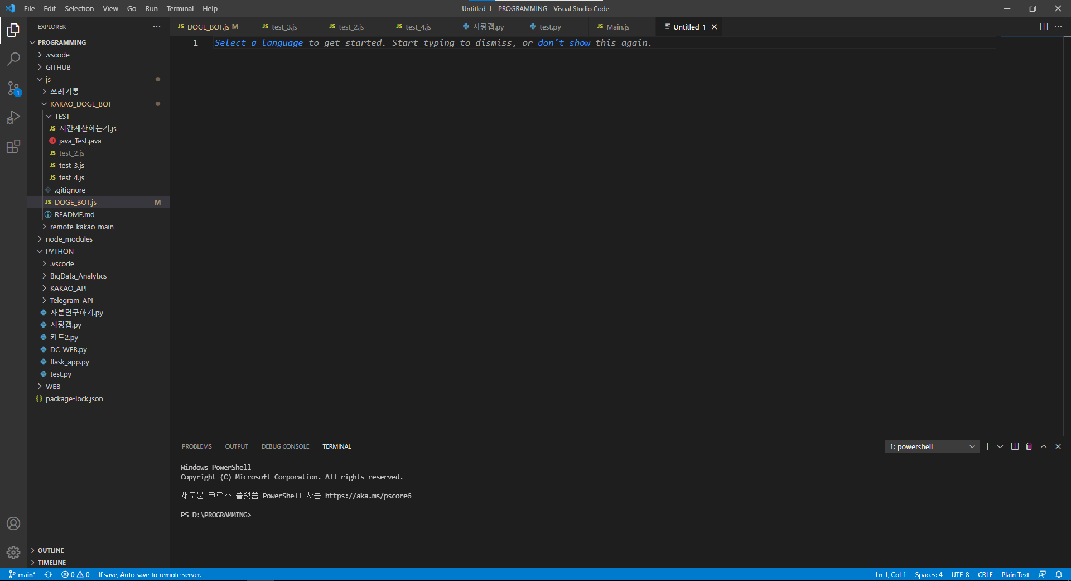Open package-lock.json file

point(74,398)
